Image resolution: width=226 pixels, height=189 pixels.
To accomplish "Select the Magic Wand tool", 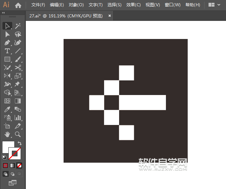I will (x=18, y=26).
